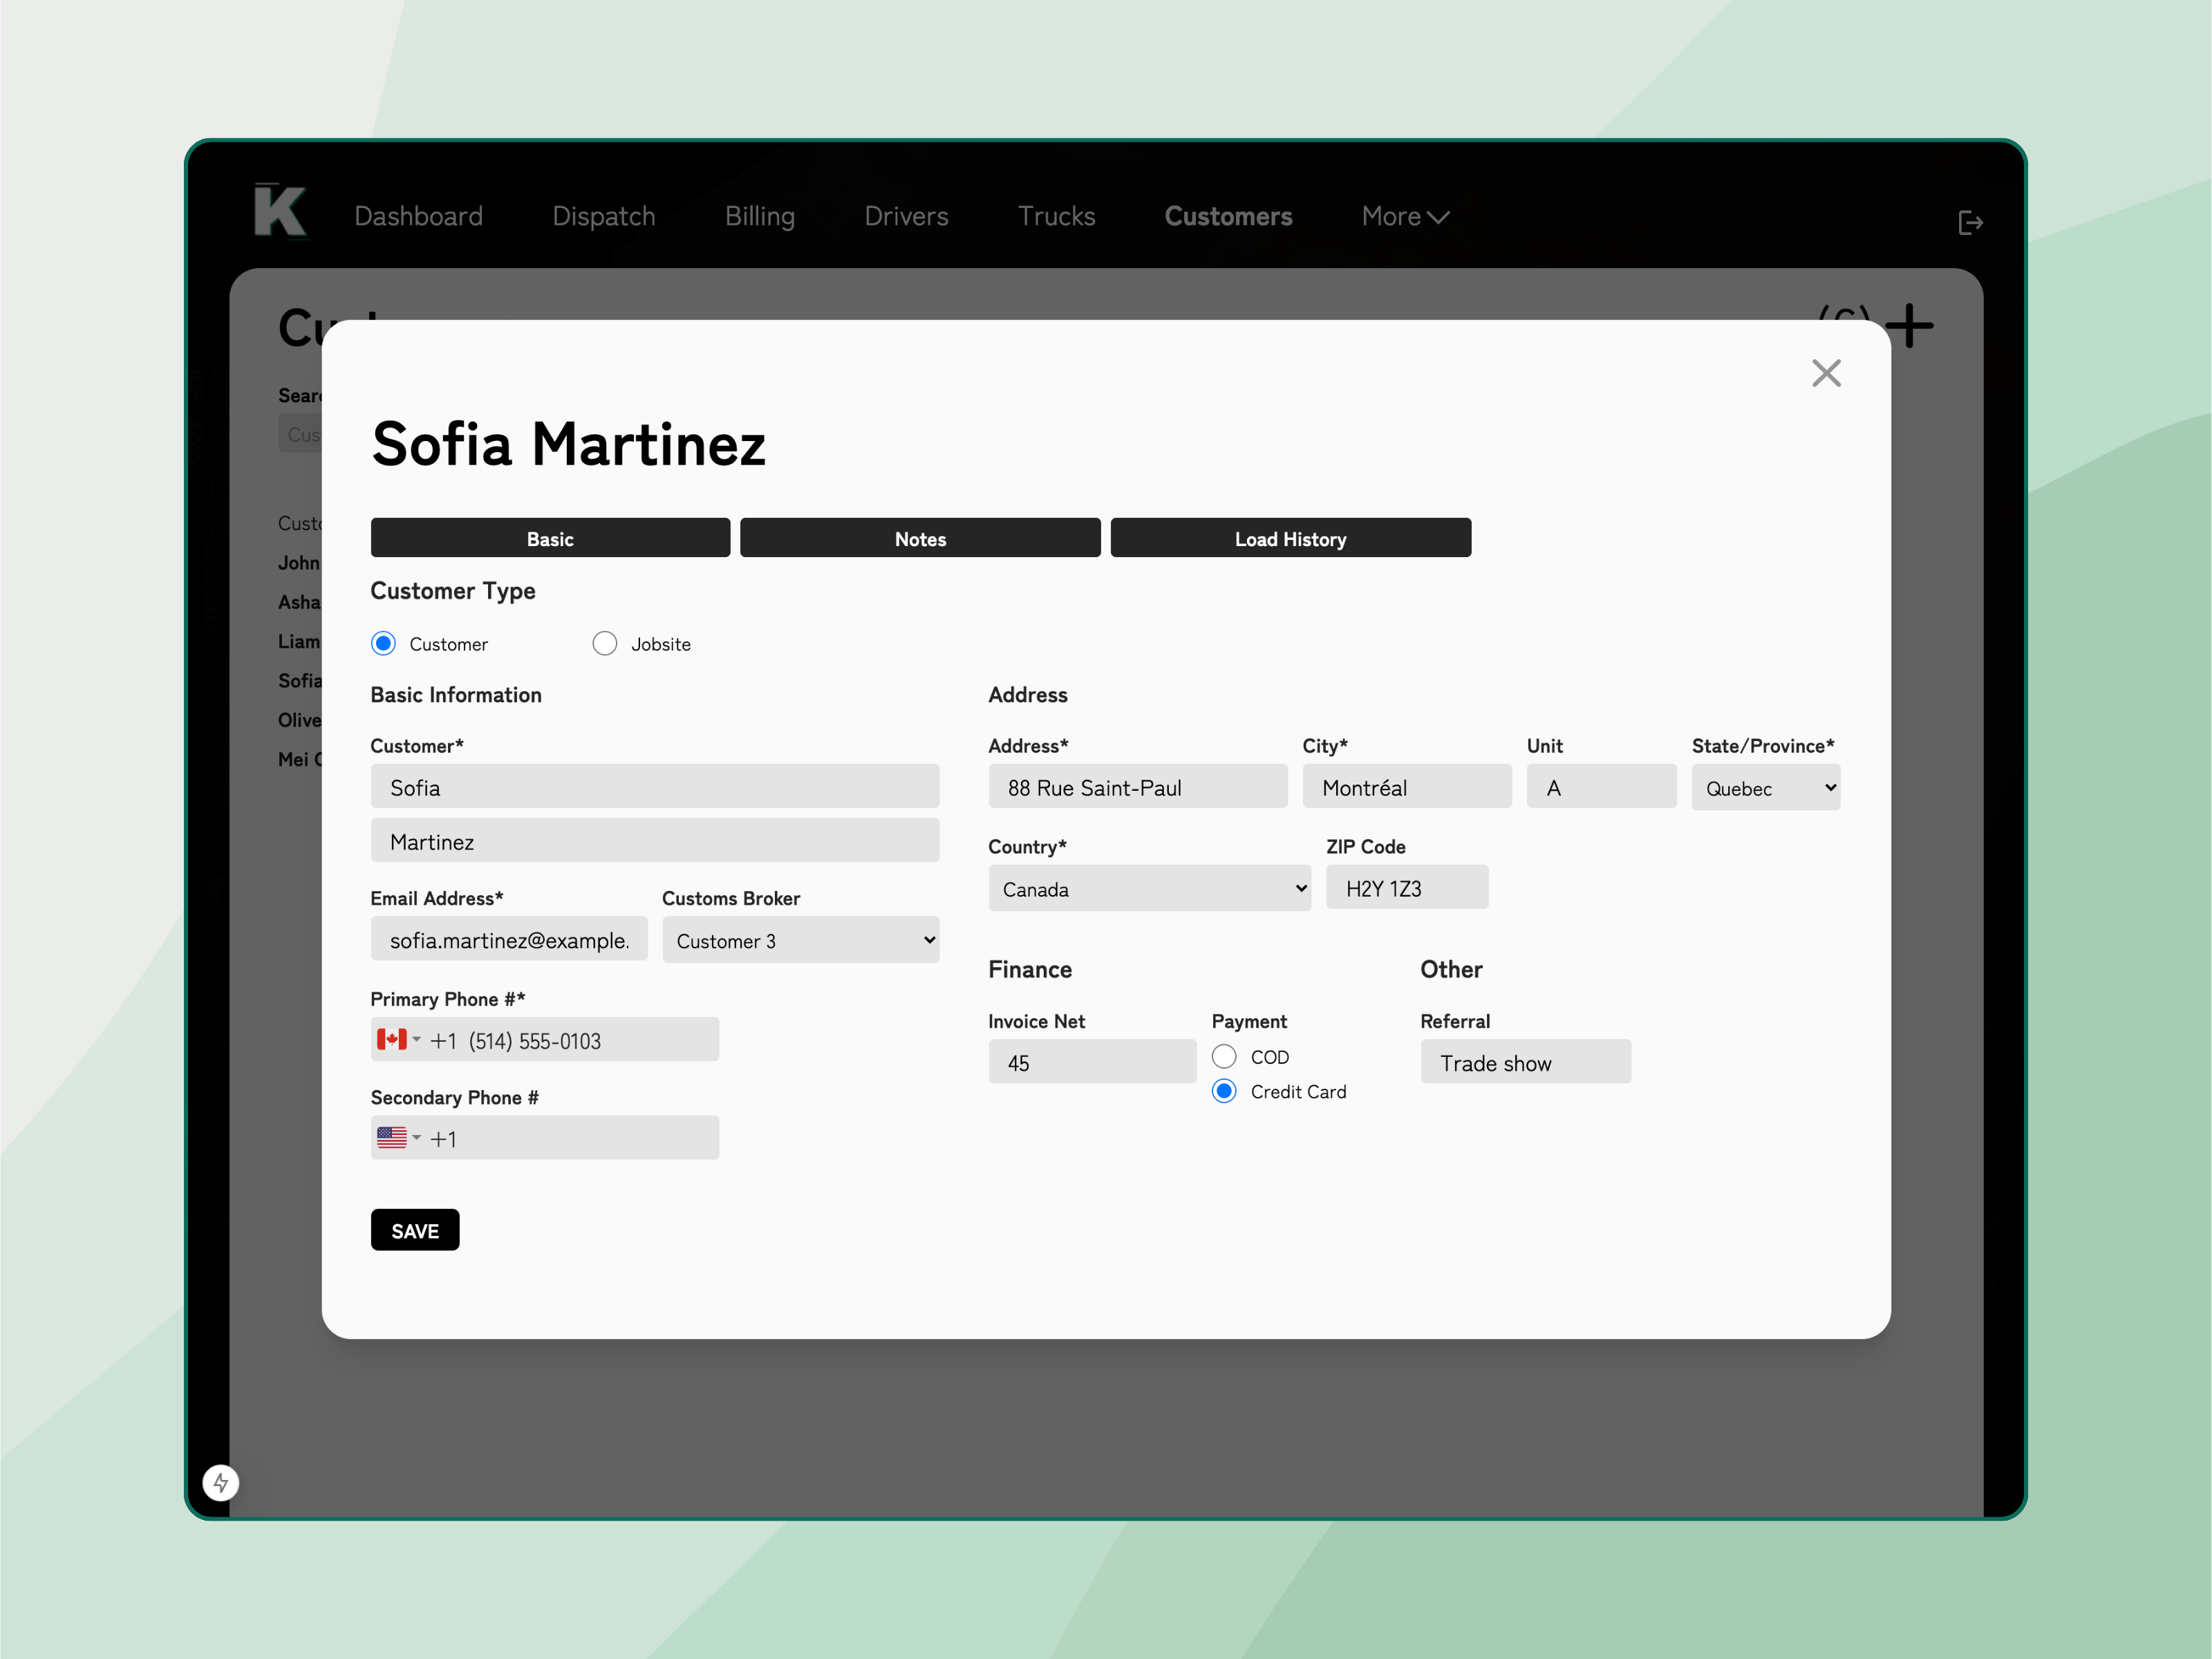2212x1659 pixels.
Task: Click the K logo icon
Action: [279, 212]
